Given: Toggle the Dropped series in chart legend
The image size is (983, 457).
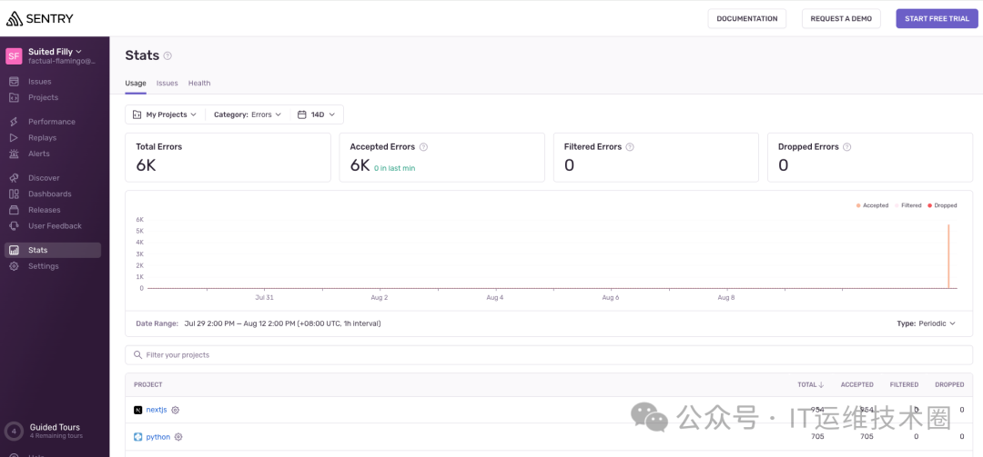Looking at the screenshot, I should 942,205.
